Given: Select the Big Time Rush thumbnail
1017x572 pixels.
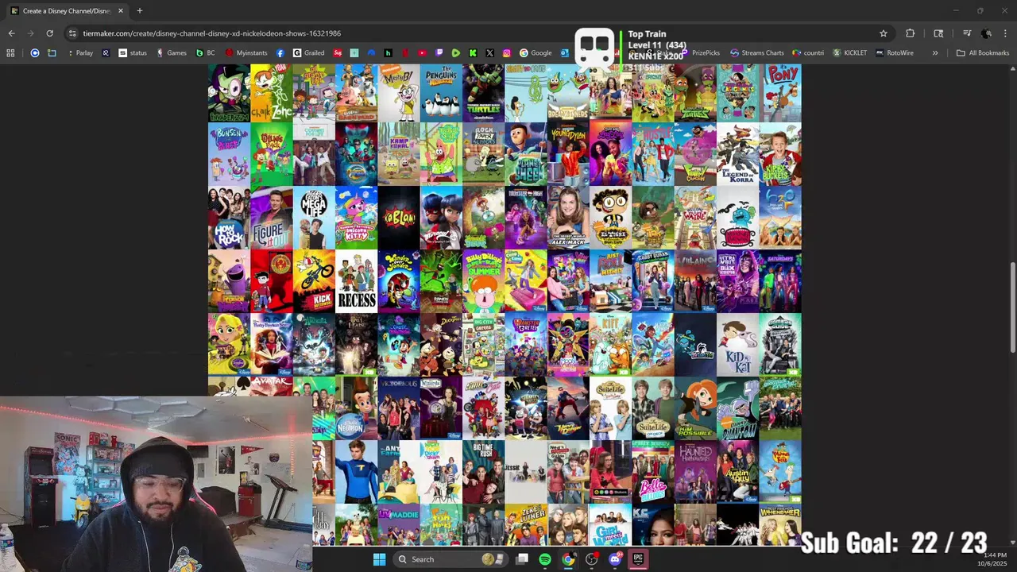Looking at the screenshot, I should pos(483,472).
